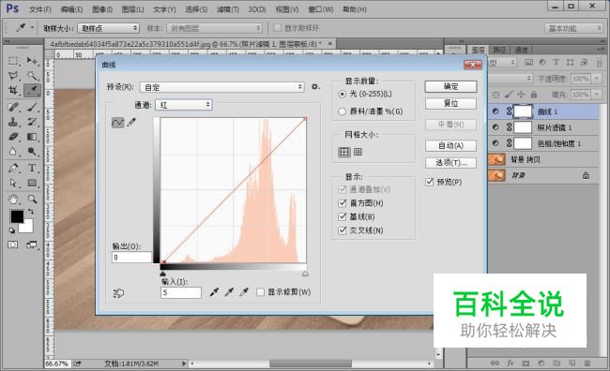Viewport: 610px width, 371px height.
Task: Choose the pencil draw-curve tool in Curves
Action: pyautogui.click(x=131, y=123)
